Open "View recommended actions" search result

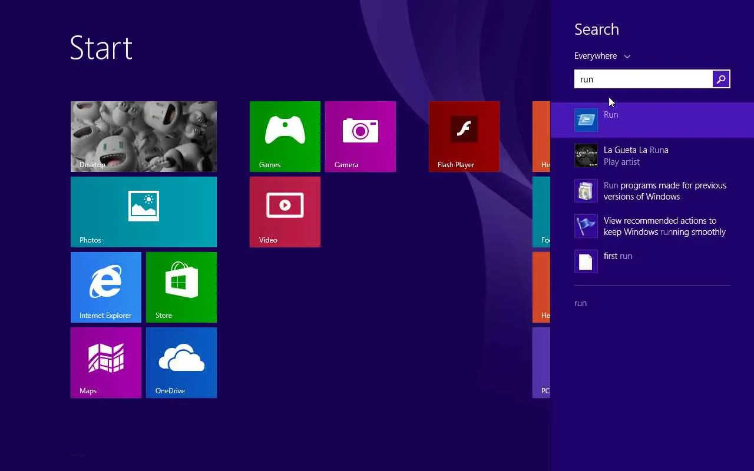(x=652, y=226)
